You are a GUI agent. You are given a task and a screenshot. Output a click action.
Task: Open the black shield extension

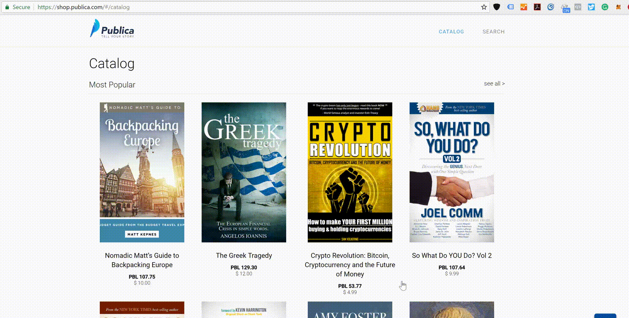click(497, 7)
